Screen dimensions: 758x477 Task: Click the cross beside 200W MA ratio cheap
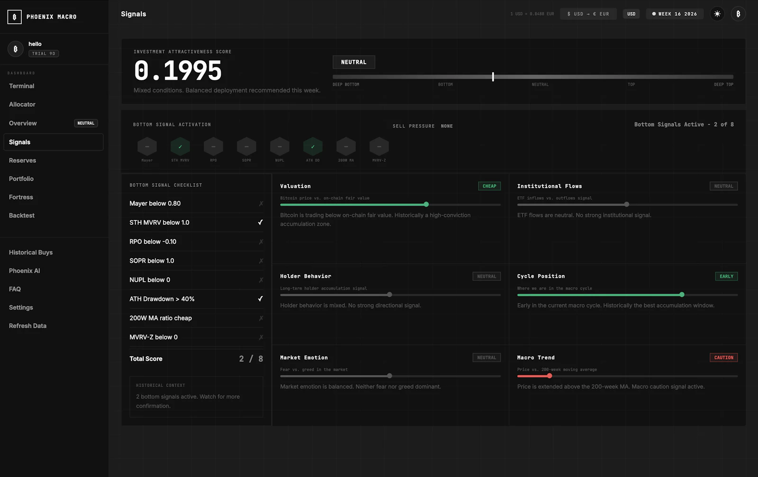pyautogui.click(x=261, y=318)
